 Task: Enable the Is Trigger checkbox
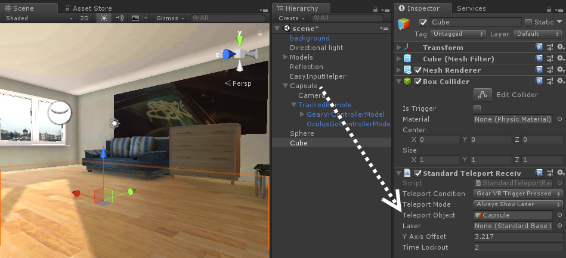[477, 108]
